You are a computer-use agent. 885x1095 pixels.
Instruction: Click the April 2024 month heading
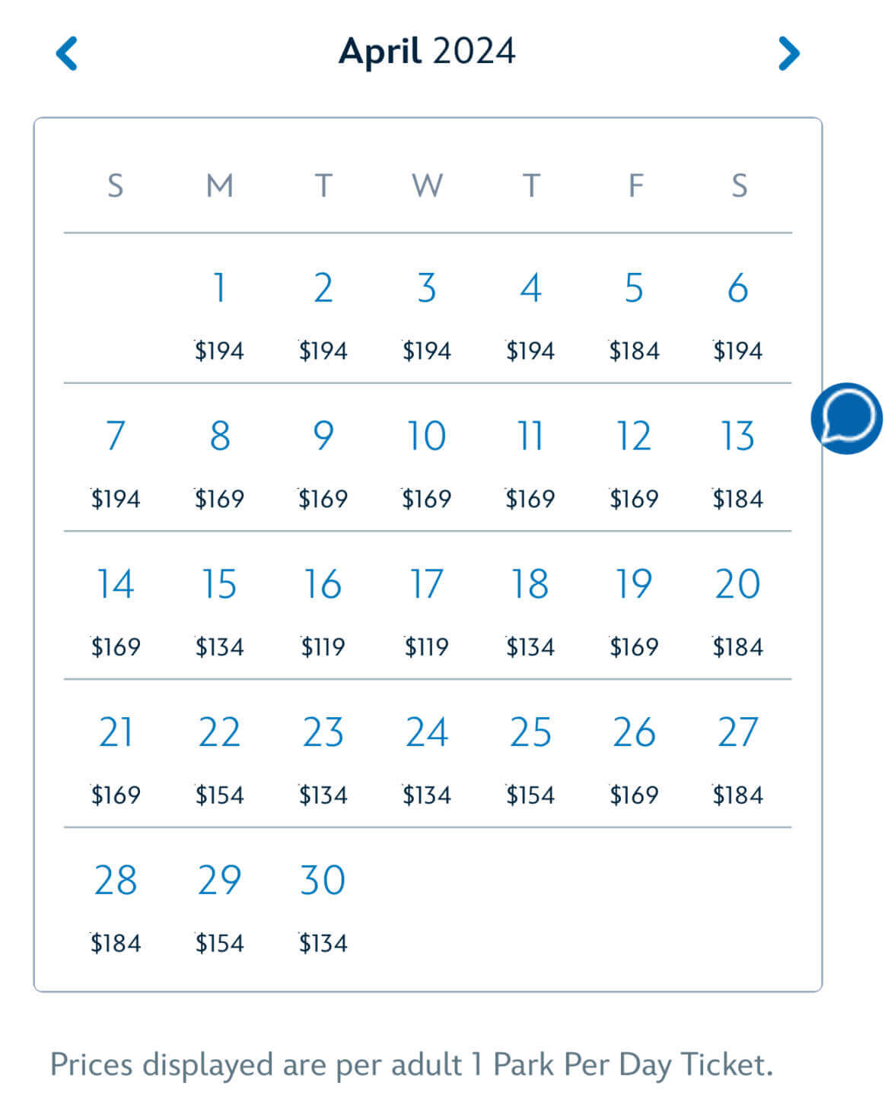[427, 52]
